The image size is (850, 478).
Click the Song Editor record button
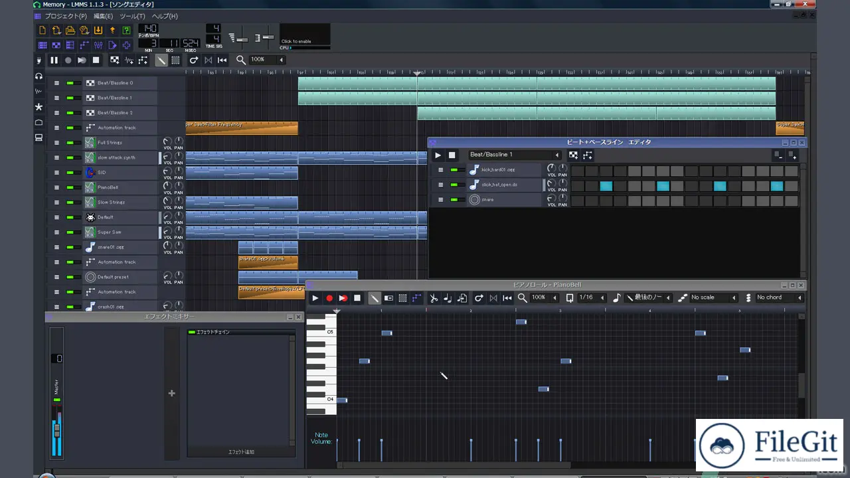68,60
